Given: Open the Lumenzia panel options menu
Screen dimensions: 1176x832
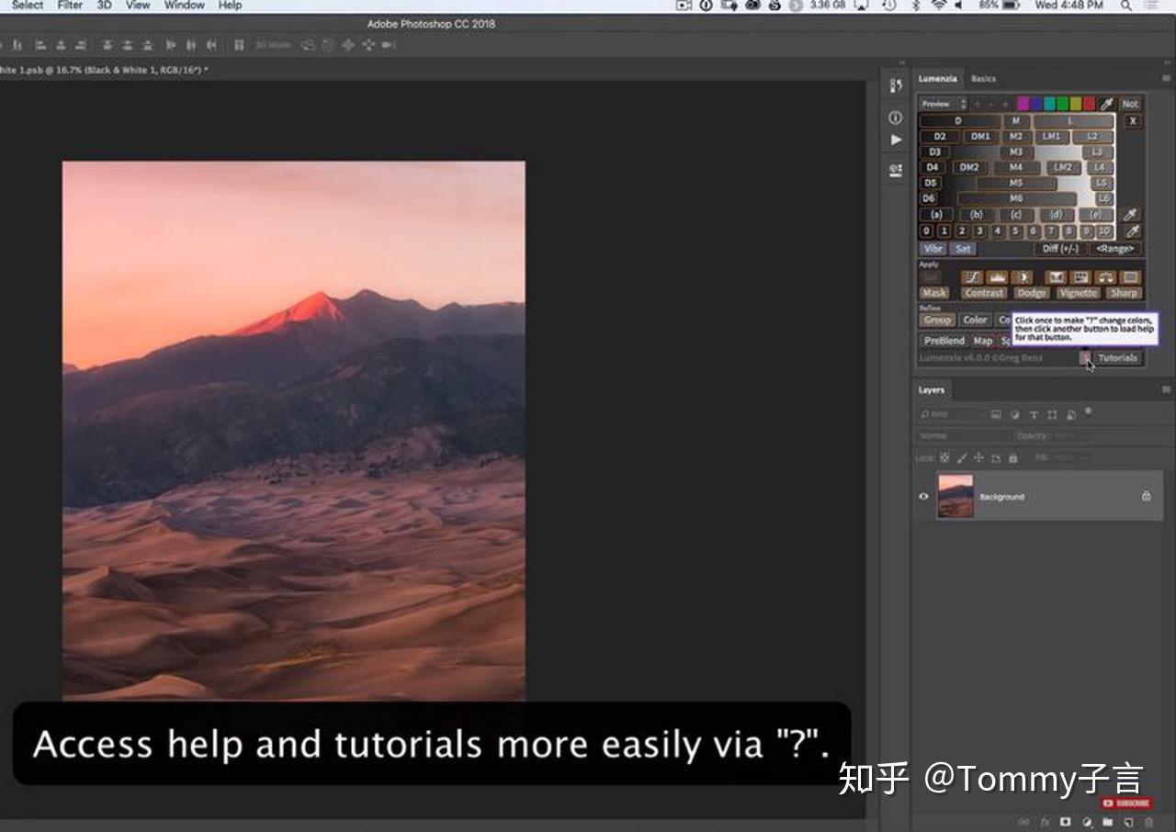Looking at the screenshot, I should pos(1166,79).
